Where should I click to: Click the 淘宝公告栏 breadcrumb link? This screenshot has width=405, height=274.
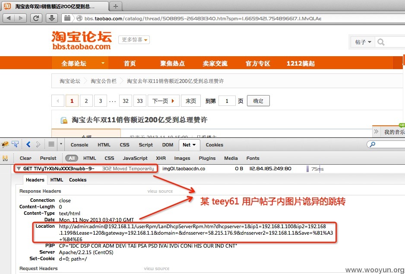(104, 81)
